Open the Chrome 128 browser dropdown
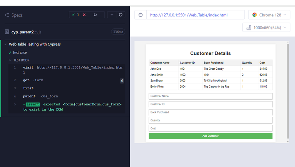Screen dimensions: 295x167 [269, 15]
